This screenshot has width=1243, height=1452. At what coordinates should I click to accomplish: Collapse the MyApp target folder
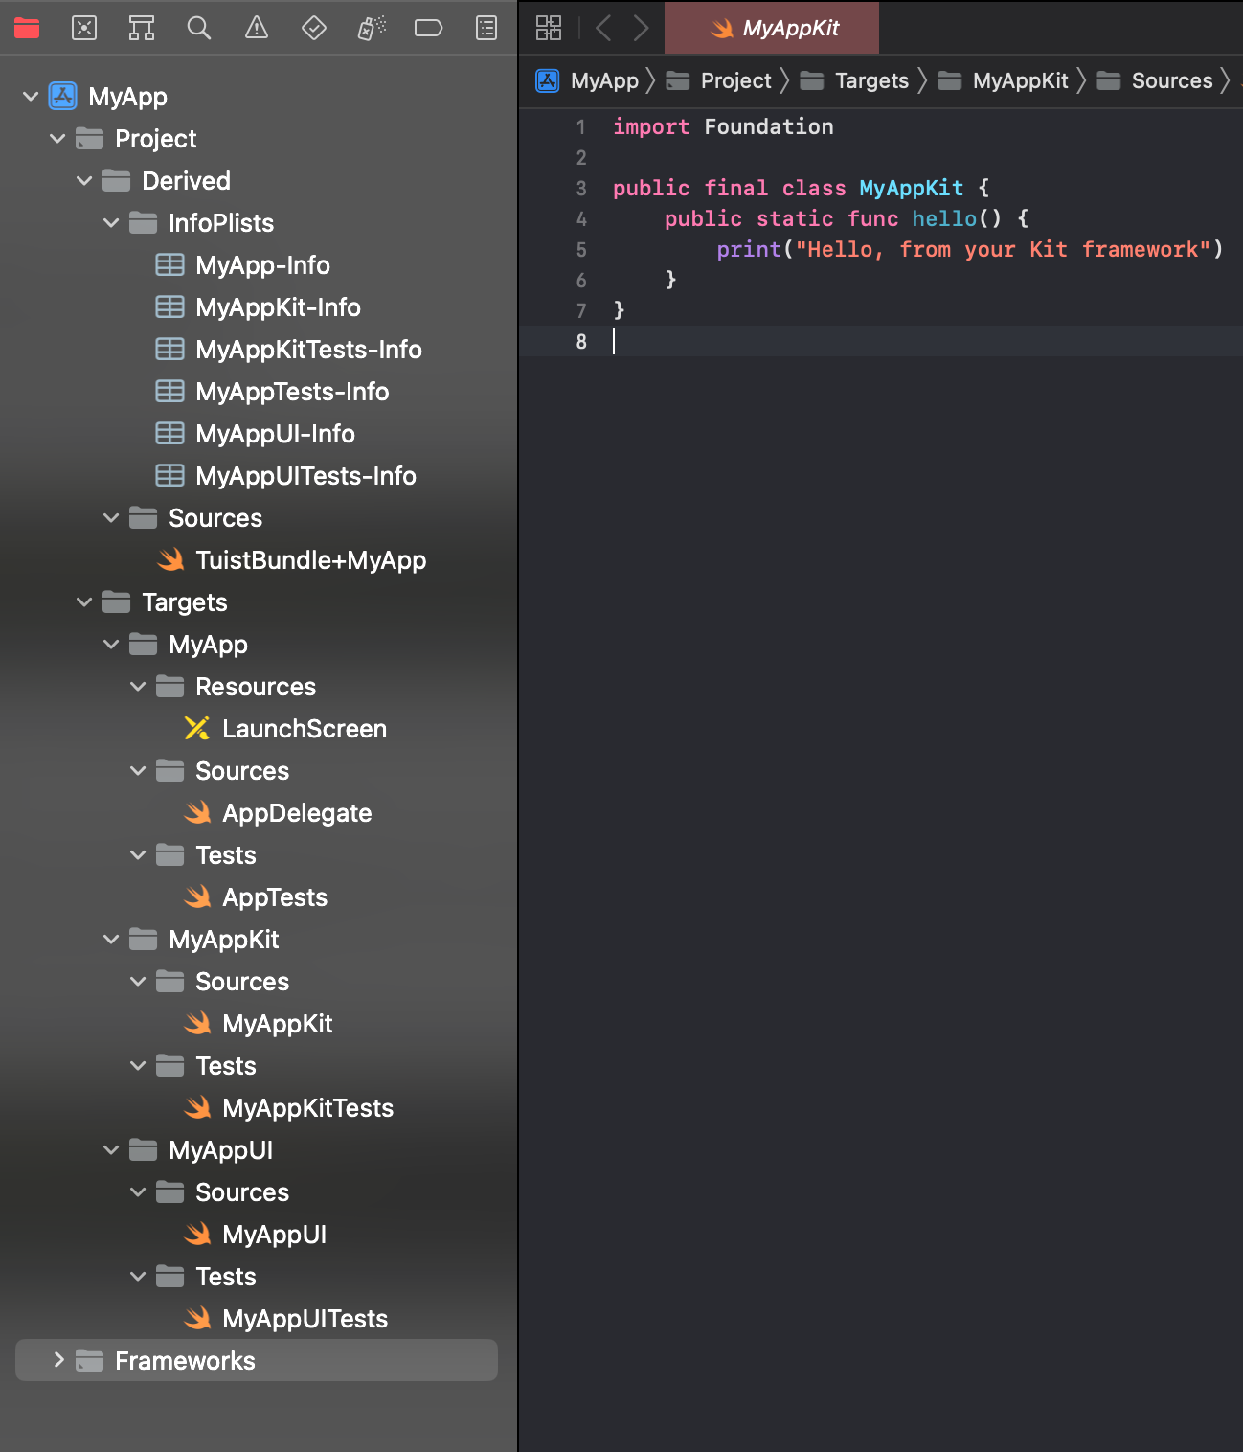pos(111,645)
